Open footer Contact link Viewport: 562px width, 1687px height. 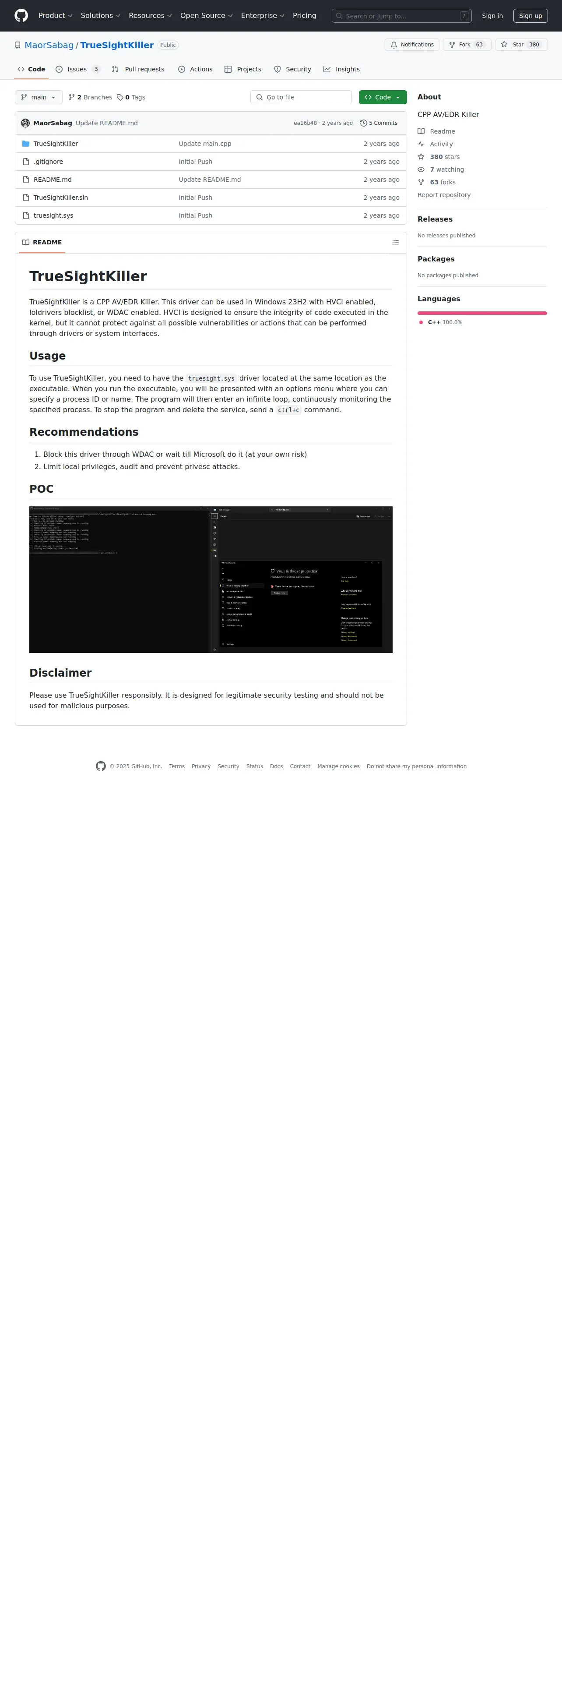coord(300,766)
